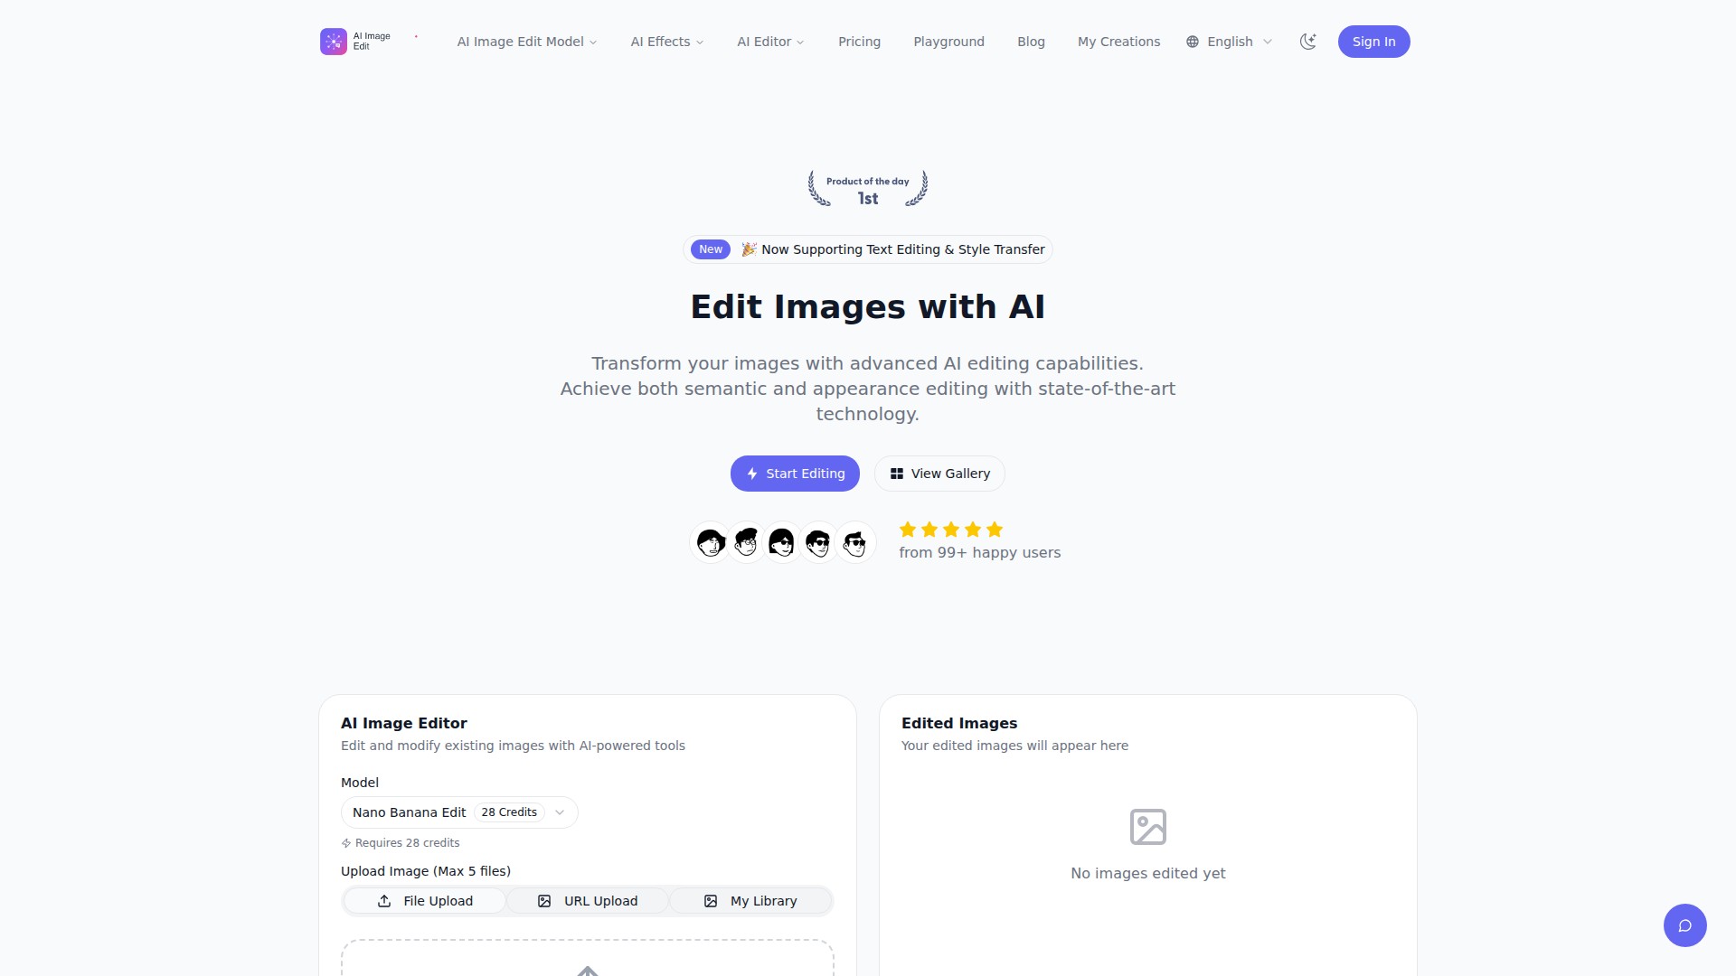The image size is (1736, 976).
Task: Go to the Pricing page
Action: tap(859, 42)
